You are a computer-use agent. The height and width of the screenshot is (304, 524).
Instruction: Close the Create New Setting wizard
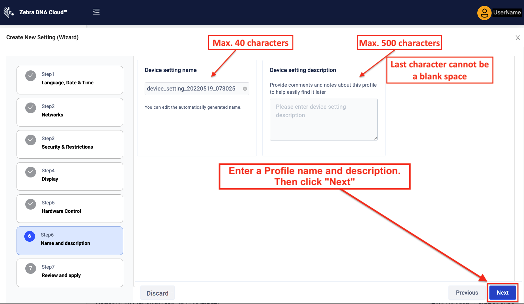[518, 38]
